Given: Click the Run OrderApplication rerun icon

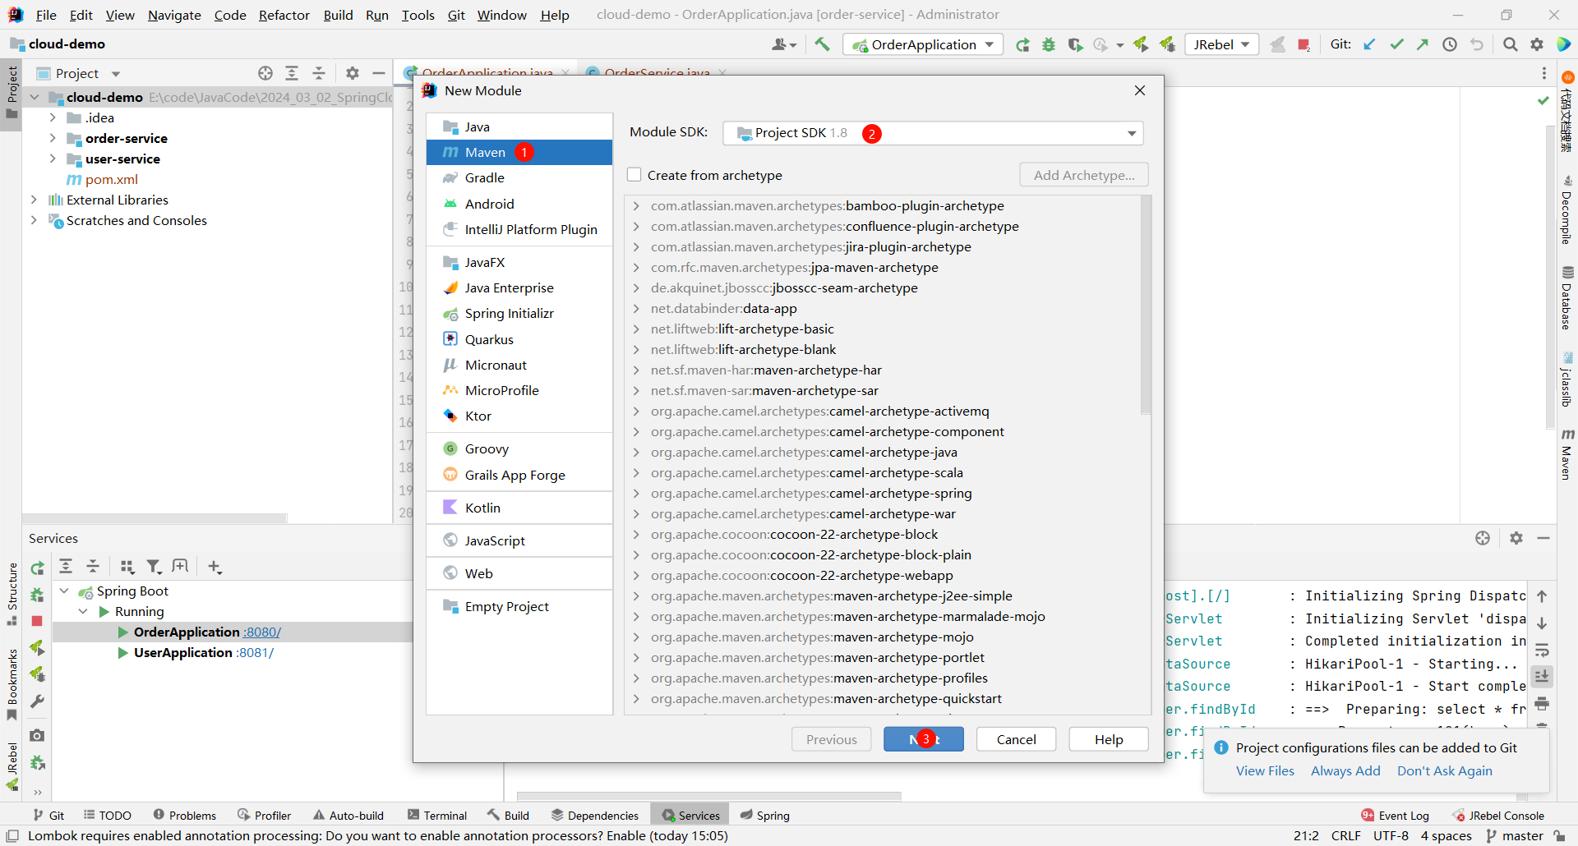Looking at the screenshot, I should click(1022, 44).
